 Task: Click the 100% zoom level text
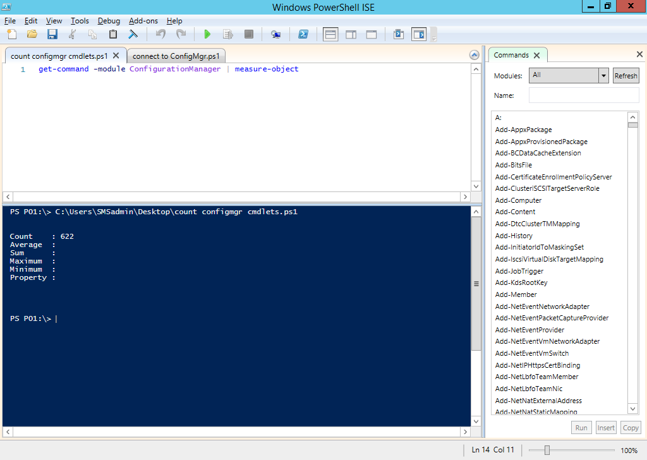point(629,451)
